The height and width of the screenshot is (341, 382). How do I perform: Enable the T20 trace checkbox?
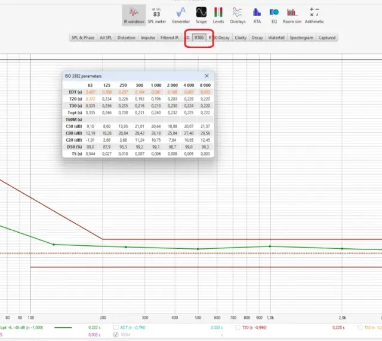[x=238, y=327]
